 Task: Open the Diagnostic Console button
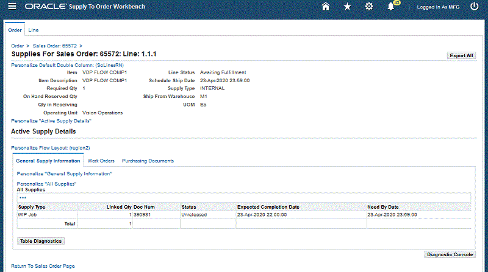(x=450, y=254)
